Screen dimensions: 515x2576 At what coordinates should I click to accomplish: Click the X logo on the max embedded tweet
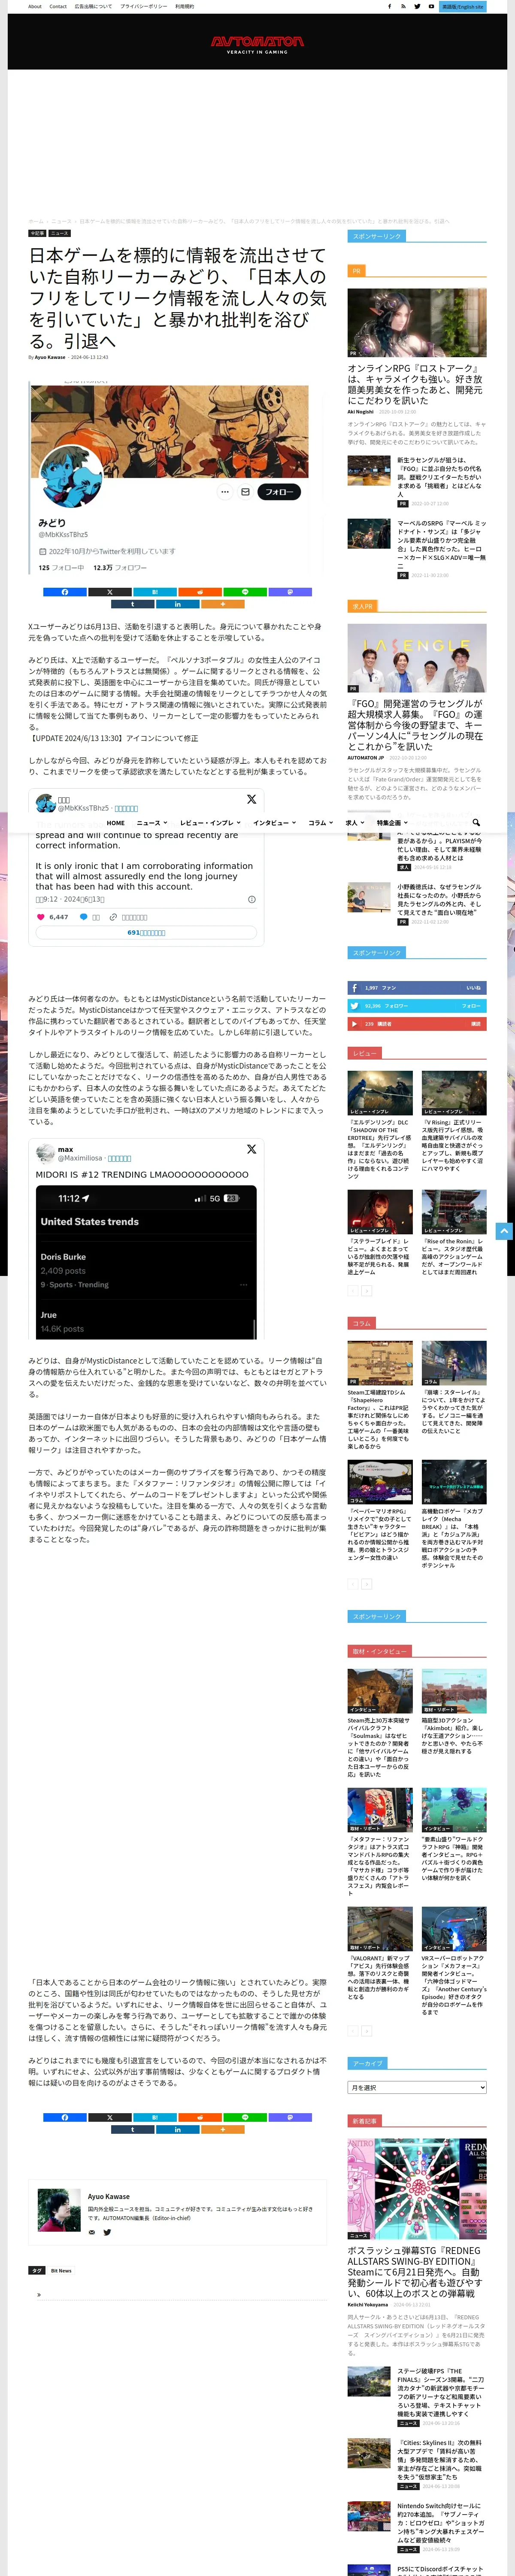pos(251,1149)
